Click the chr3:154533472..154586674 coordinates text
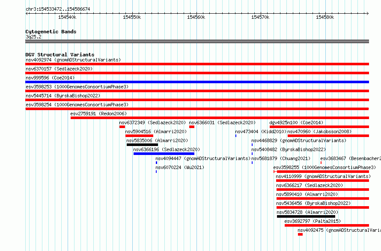Screen dimensions: 381x251 [x=58, y=9]
